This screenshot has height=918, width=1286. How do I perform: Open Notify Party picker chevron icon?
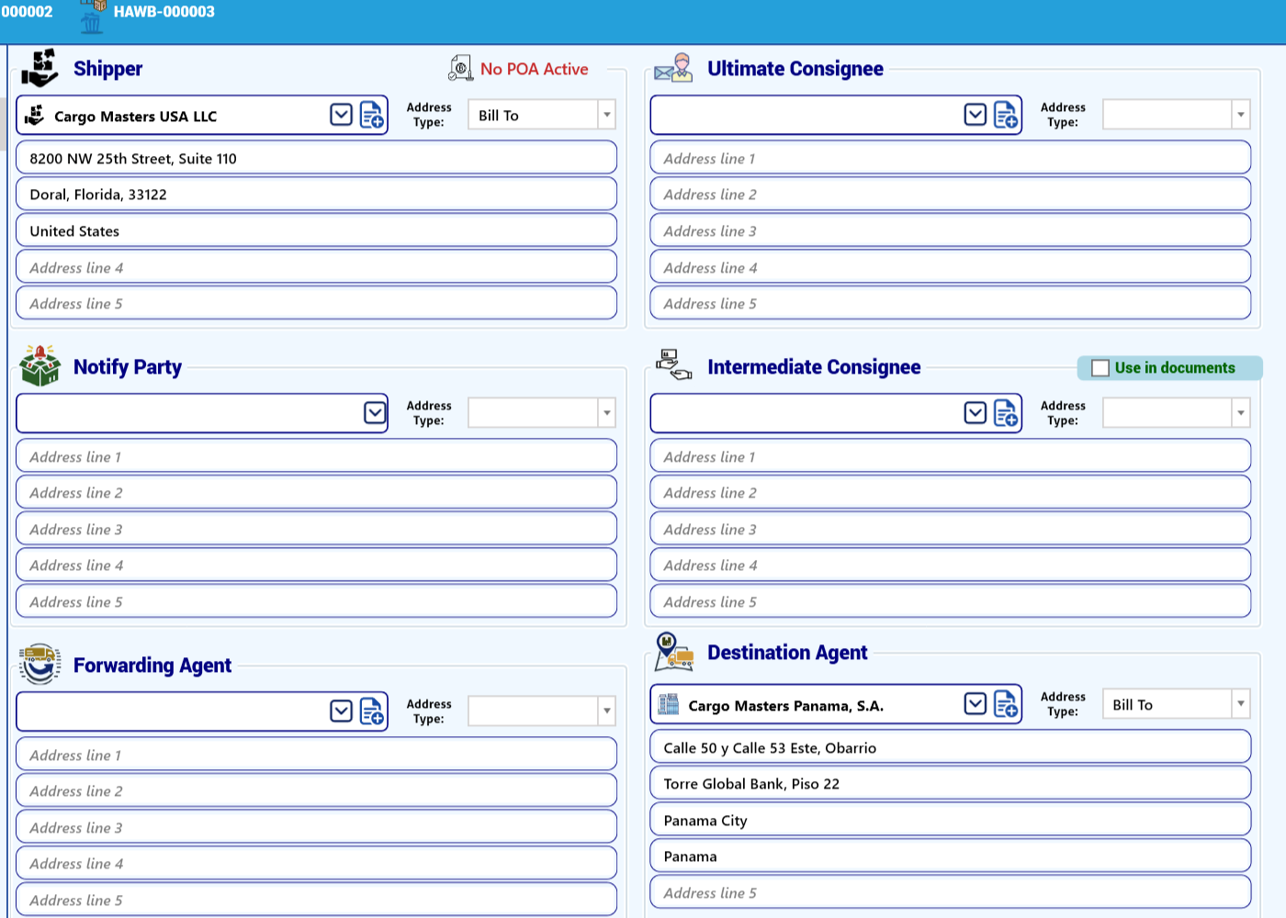375,413
